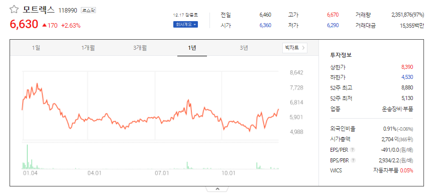431x195 pixels.
Task: Click the BPS/PBR help question icon
Action: click(x=353, y=160)
